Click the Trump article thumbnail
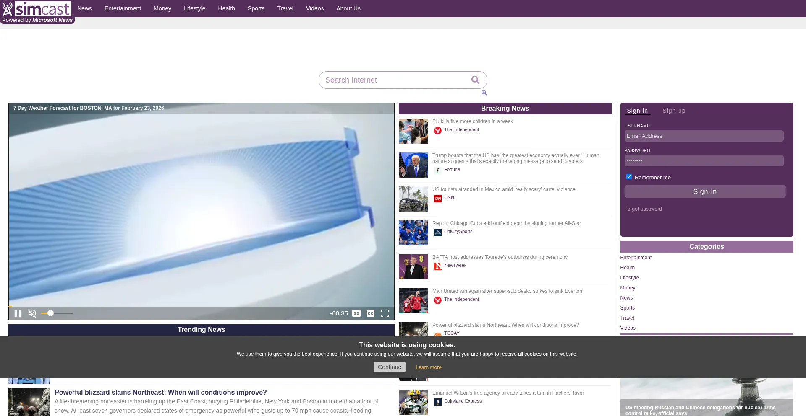The width and height of the screenshot is (806, 416). click(x=413, y=165)
